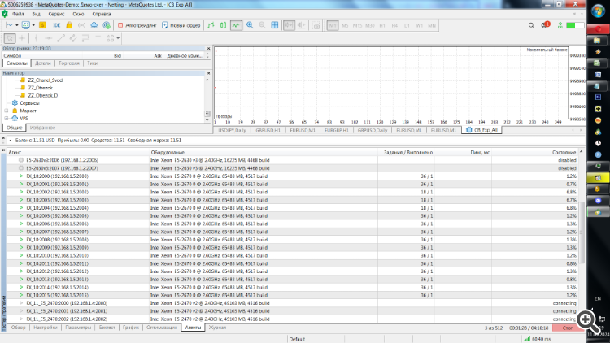Screen dimensions: 610x343
Task: Open the Market shopping bag icon
Action: 69,25
